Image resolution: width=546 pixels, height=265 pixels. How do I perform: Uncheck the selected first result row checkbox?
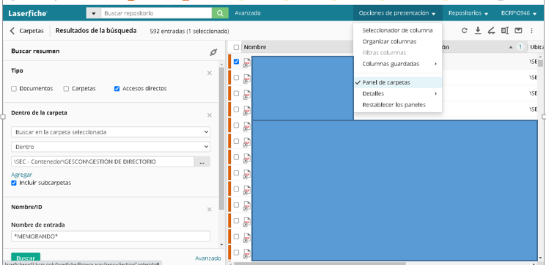pos(237,62)
